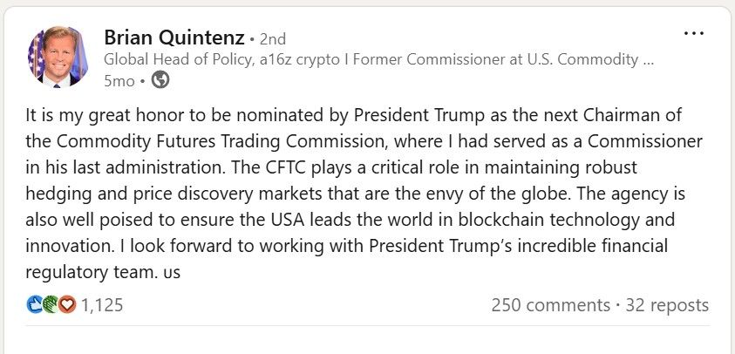The image size is (735, 354).
Task: Click the blue thumbs-up like reaction icon
Action: click(x=34, y=305)
